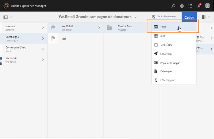
Task: Open the column view switcher
Action: [205, 17]
